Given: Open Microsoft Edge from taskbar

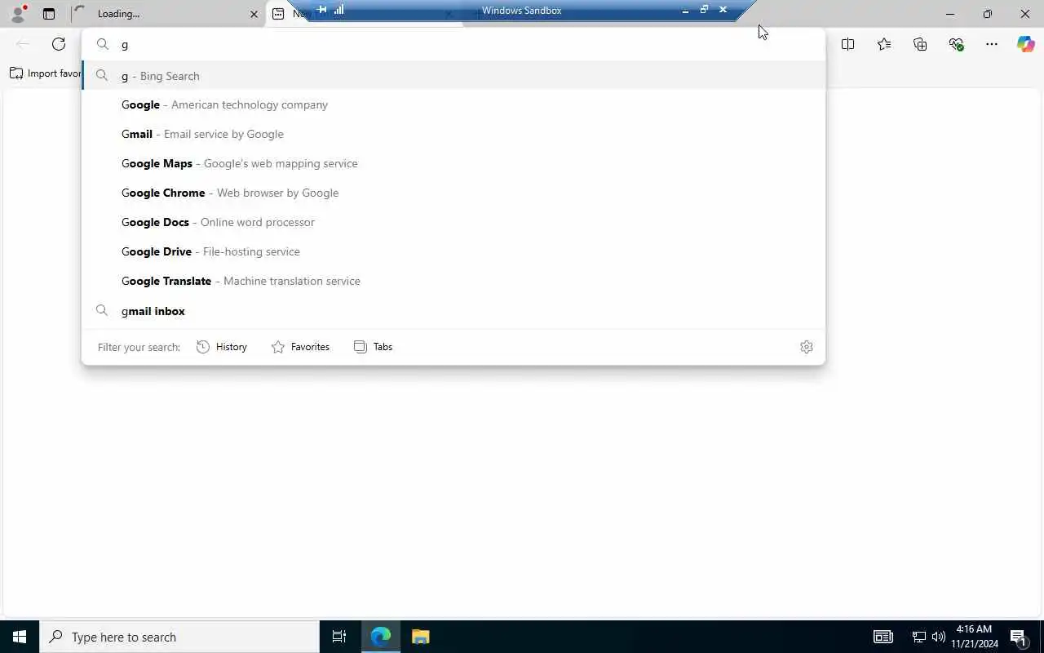Looking at the screenshot, I should 380,637.
